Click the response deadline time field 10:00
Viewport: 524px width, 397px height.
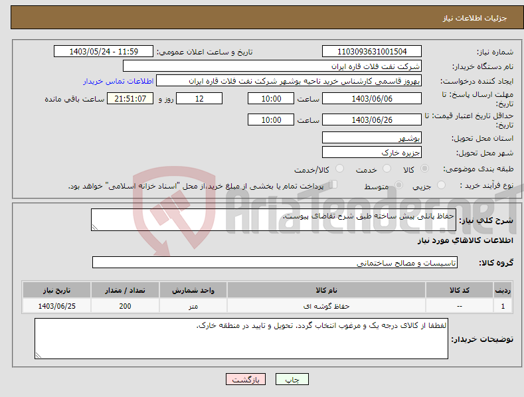click(271, 98)
